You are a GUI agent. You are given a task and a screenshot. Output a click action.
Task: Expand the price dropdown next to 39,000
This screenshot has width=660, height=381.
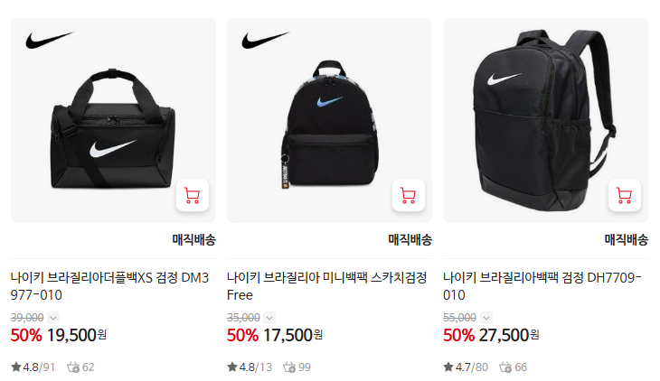[x=53, y=318]
